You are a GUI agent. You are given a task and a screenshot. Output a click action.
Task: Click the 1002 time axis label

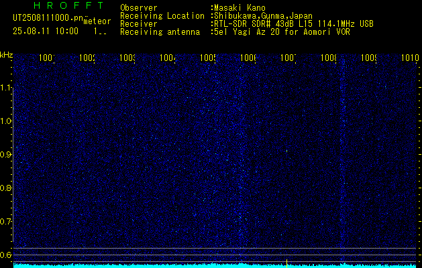point(87,58)
